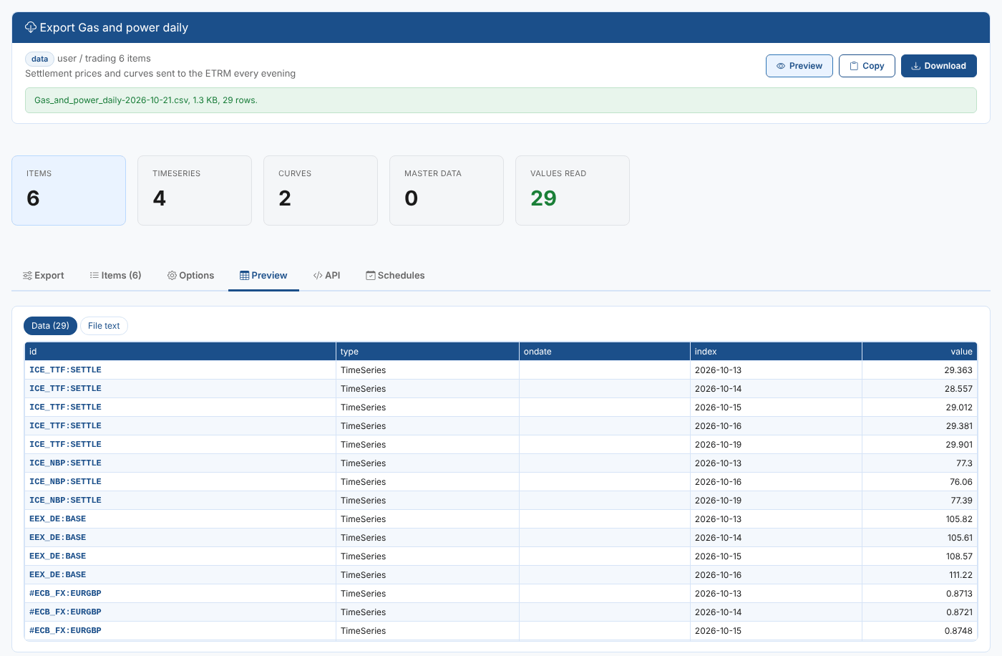The height and width of the screenshot is (656, 1002).
Task: Click the value 76.06 cell
Action: 920,482
